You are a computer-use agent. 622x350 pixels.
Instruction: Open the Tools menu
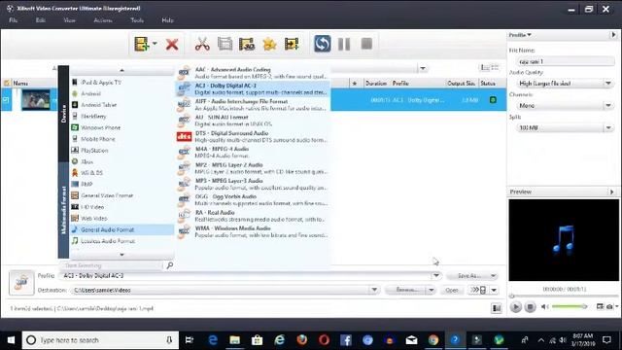(137, 20)
